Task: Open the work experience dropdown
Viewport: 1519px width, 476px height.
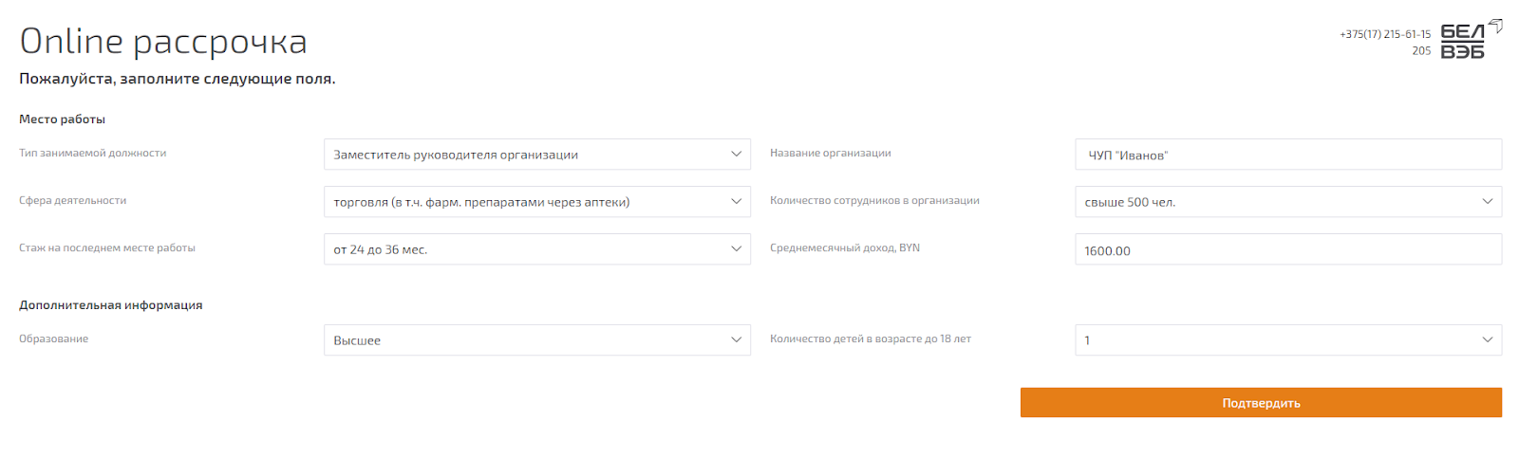Action: click(537, 249)
